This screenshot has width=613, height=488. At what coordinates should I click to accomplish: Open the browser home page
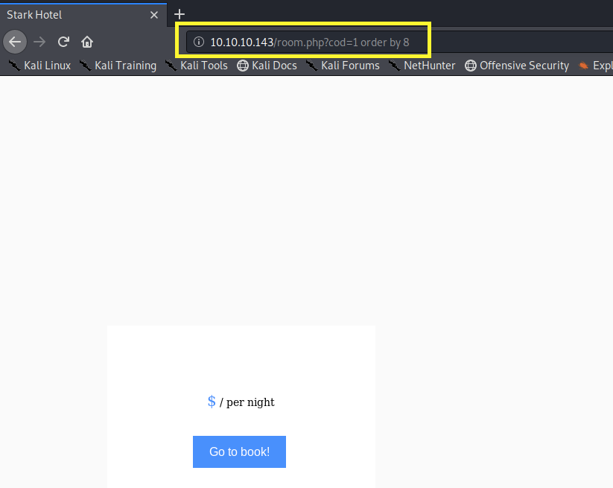(87, 42)
